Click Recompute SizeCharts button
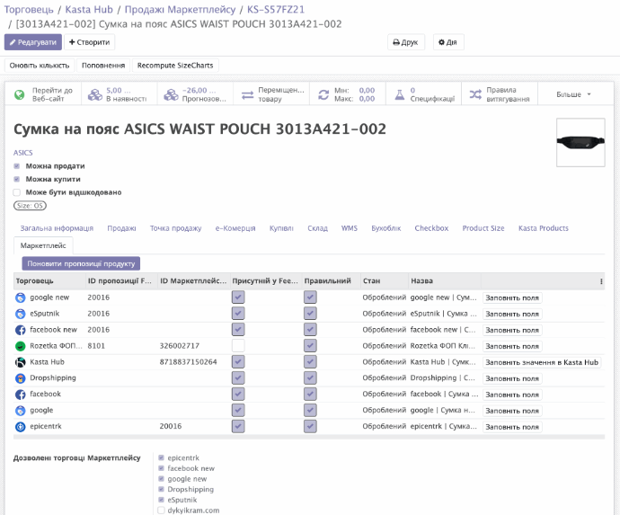 tap(175, 66)
